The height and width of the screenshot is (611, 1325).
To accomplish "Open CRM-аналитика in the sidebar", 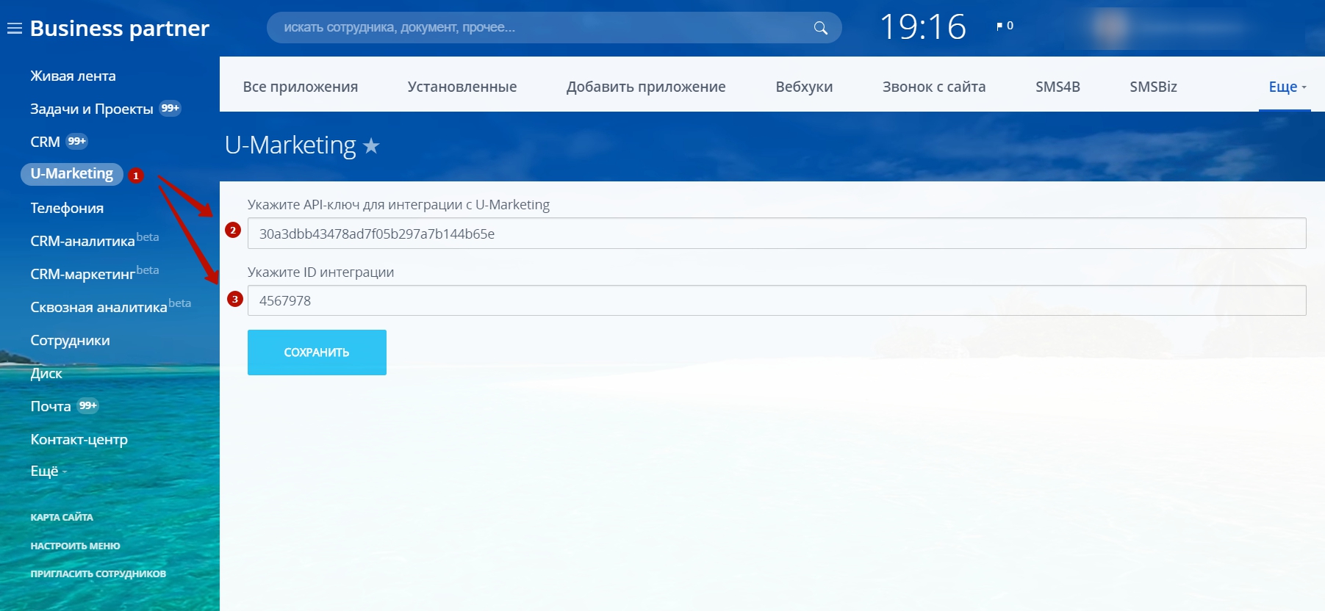I will pos(82,241).
